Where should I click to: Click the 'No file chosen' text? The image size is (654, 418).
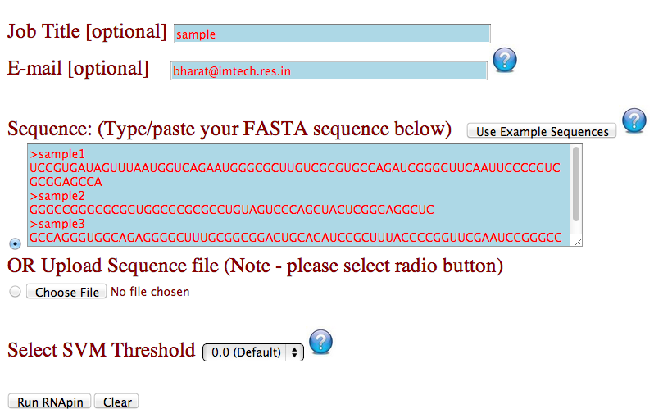tap(150, 292)
